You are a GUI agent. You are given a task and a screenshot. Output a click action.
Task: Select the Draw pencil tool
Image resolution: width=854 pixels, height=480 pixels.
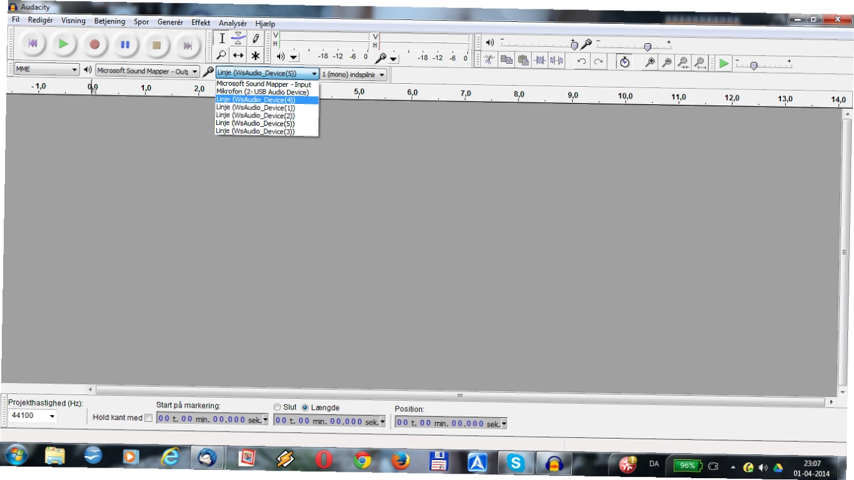click(x=255, y=39)
